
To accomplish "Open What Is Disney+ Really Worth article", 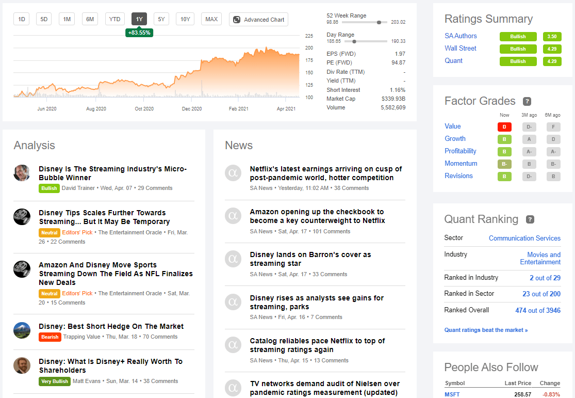I will point(111,366).
